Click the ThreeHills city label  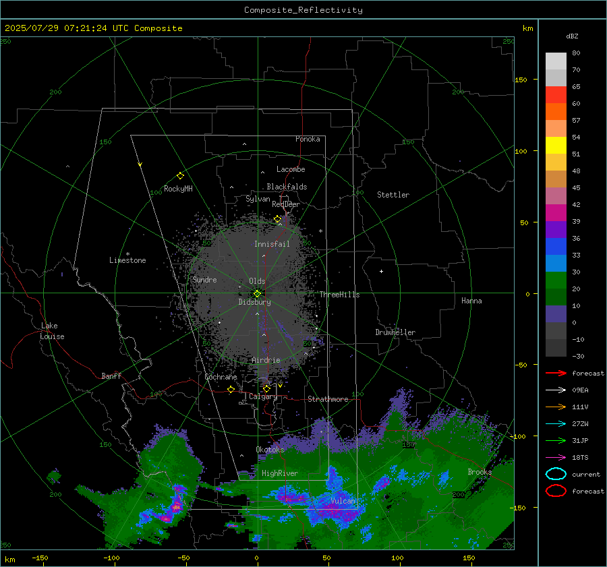tap(339, 295)
